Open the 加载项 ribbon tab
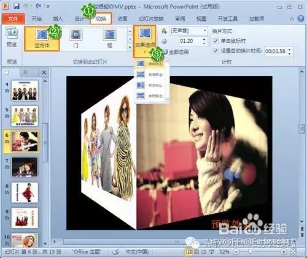The image size is (307, 258). point(257,19)
